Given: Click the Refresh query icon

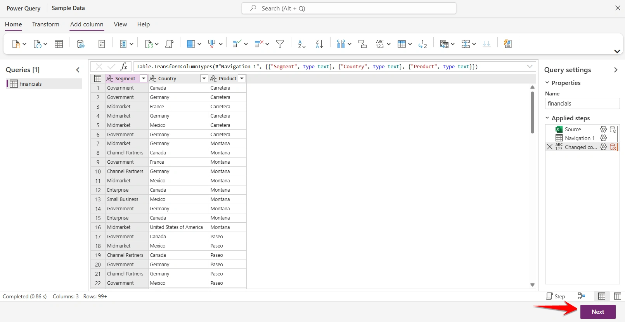Looking at the screenshot, I should click(x=149, y=44).
